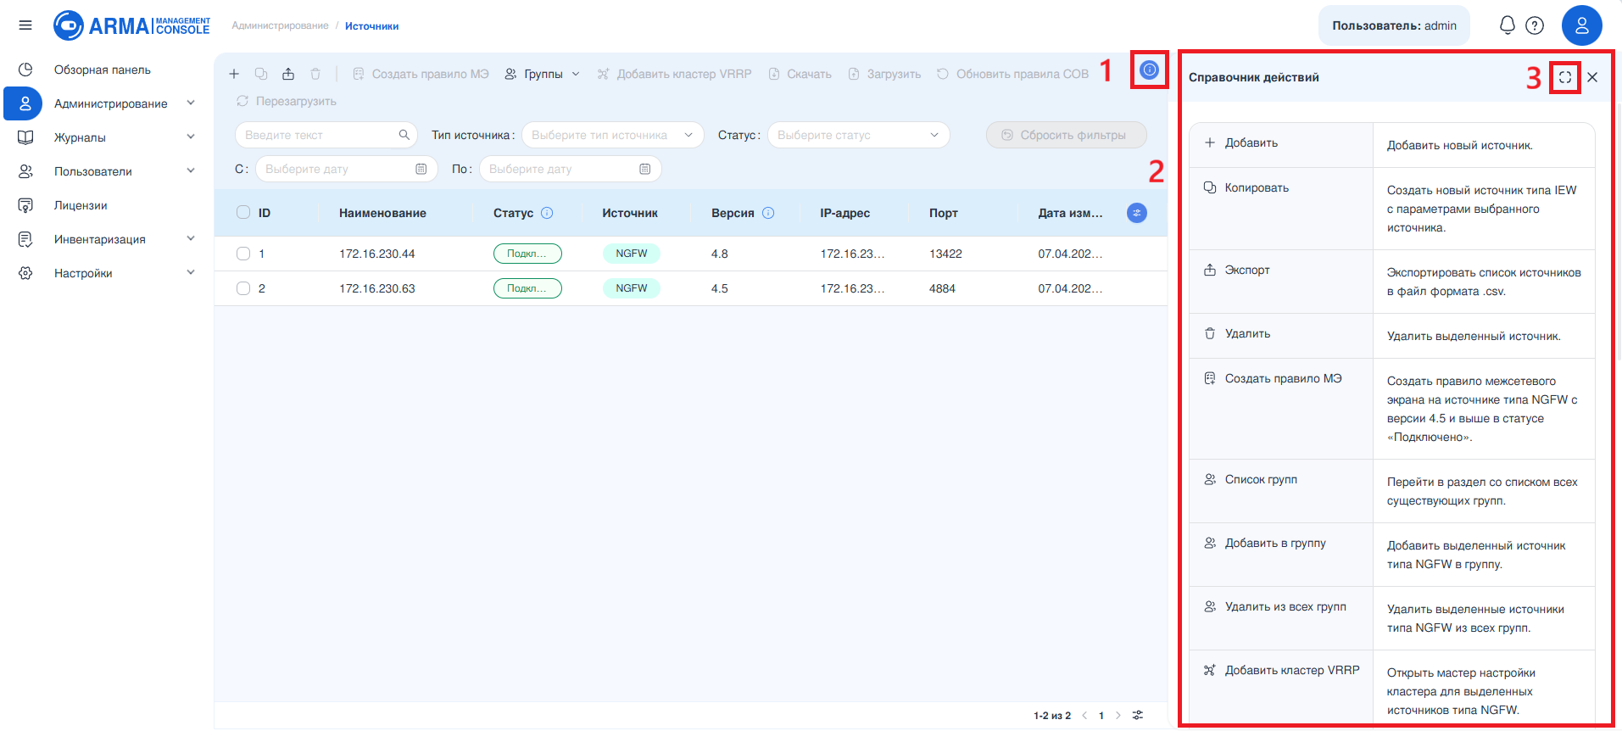Expand the reference panel to fullscreen
Image resolution: width=1622 pixels, height=731 pixels.
(x=1564, y=77)
